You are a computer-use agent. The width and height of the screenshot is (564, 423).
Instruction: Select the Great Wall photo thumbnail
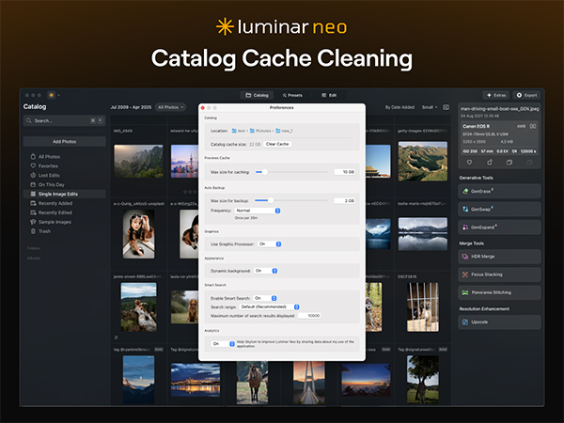(x=423, y=161)
